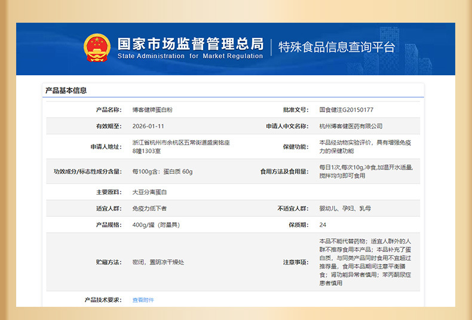Click the 批准文号 label
472x320 pixels.
pyautogui.click(x=296, y=110)
